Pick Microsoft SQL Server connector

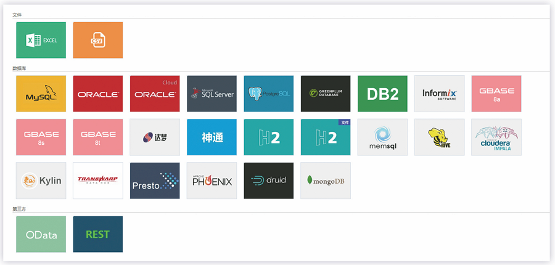[x=212, y=94]
